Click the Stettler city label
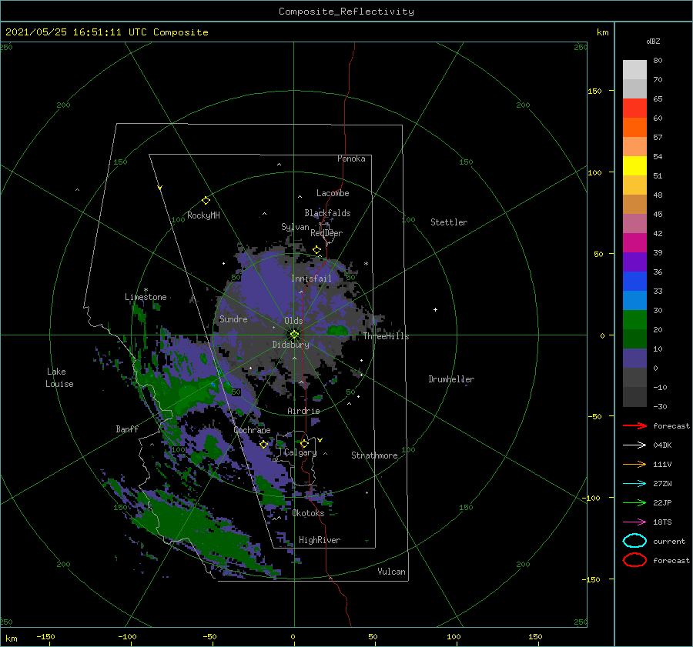Viewport: 693px width, 647px height. point(449,222)
